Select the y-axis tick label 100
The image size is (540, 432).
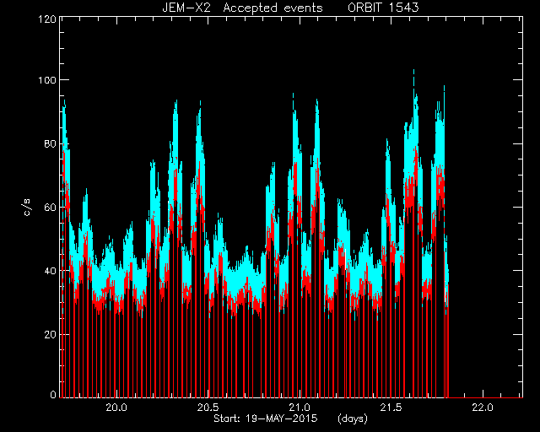(47, 80)
